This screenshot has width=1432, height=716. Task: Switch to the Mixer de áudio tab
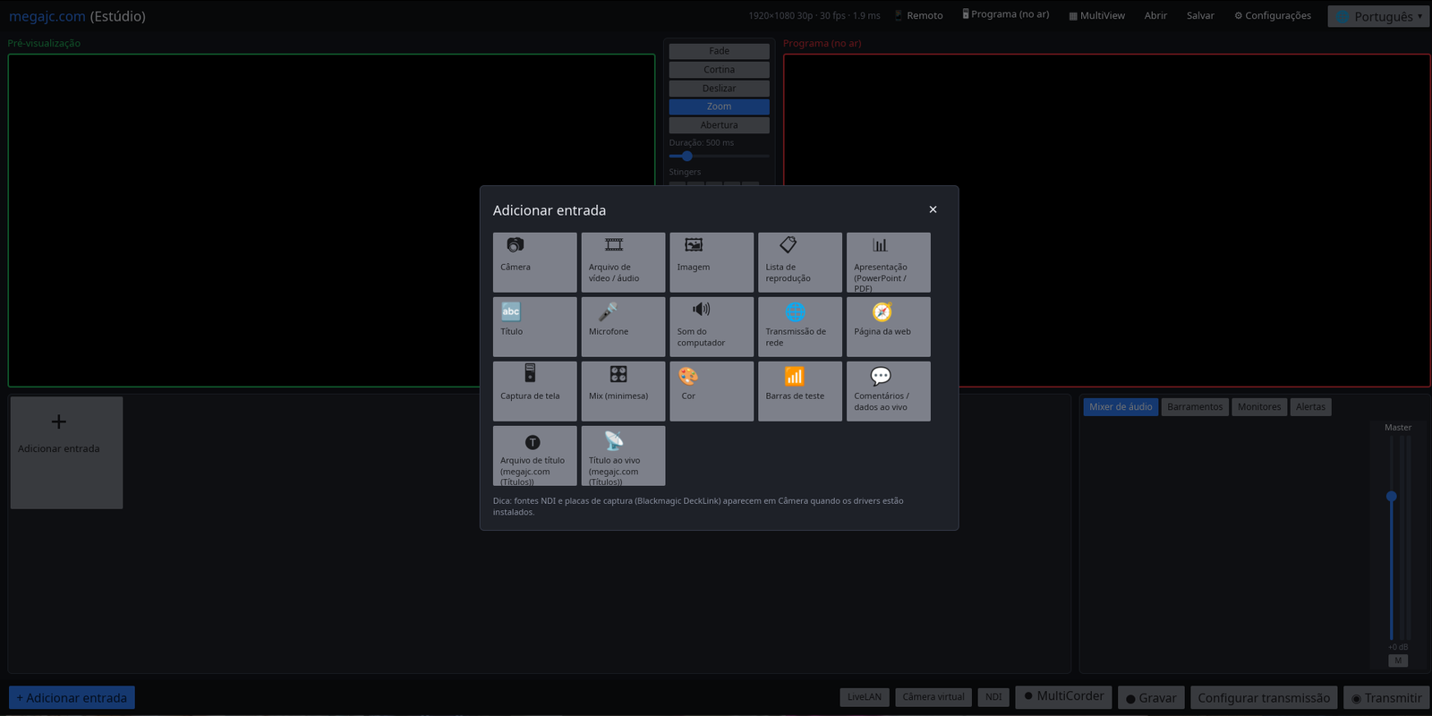coord(1121,407)
